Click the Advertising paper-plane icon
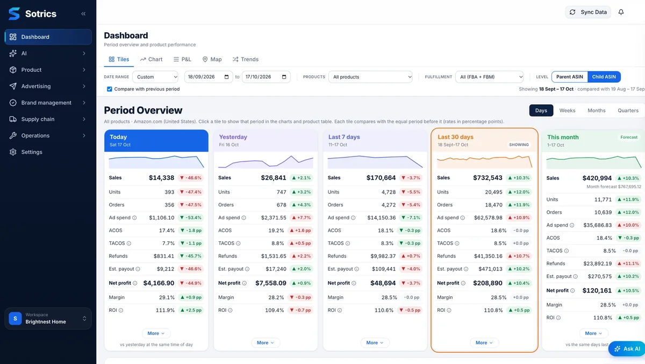The image size is (645, 364). (13, 86)
